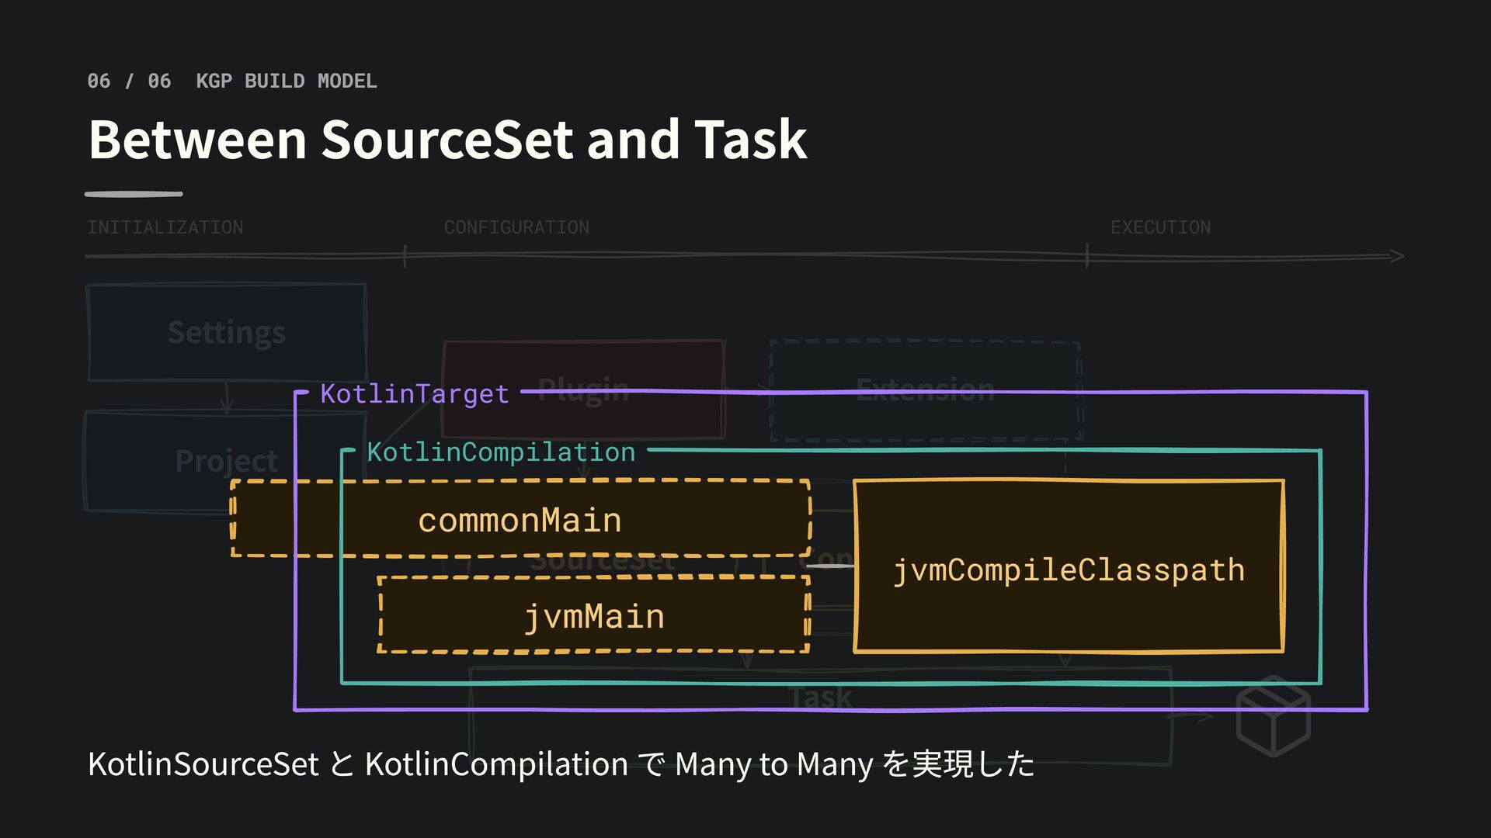Click the connector line between jvmMain and jvmCompileClasspath
The width and height of the screenshot is (1491, 838).
pyautogui.click(x=831, y=566)
